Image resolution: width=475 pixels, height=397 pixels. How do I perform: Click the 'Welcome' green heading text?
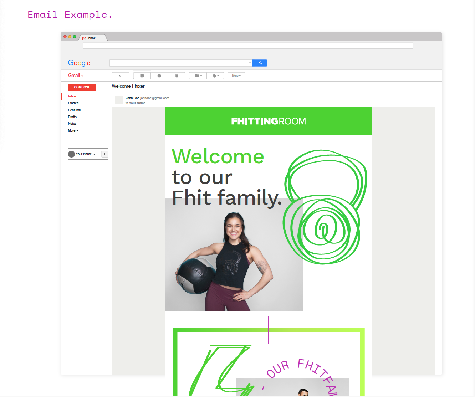point(218,156)
